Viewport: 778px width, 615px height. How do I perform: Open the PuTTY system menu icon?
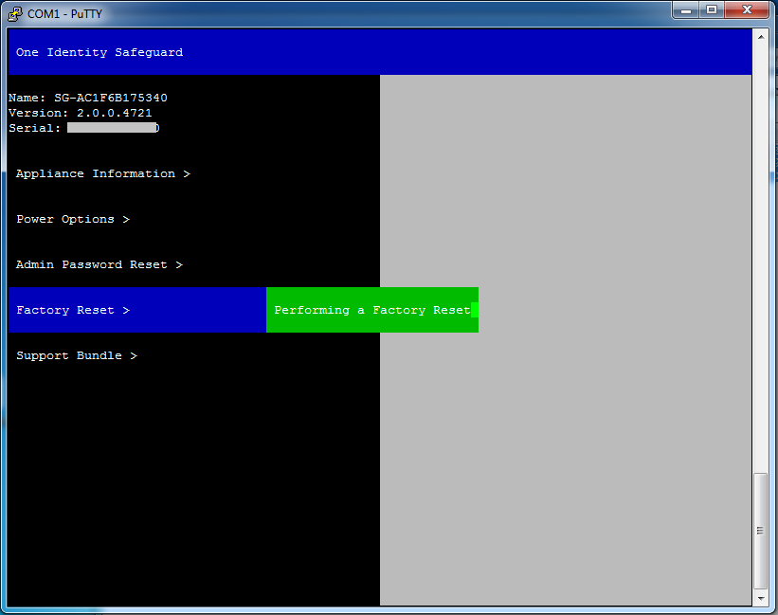click(15, 14)
